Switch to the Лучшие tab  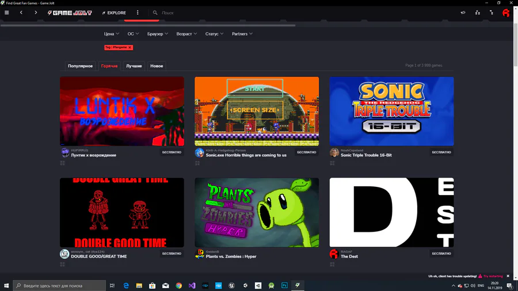[134, 66]
